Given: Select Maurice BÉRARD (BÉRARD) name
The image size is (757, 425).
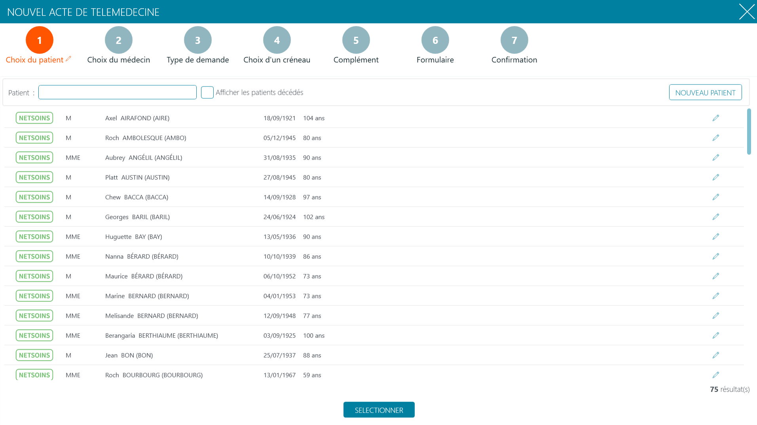Looking at the screenshot, I should [144, 276].
